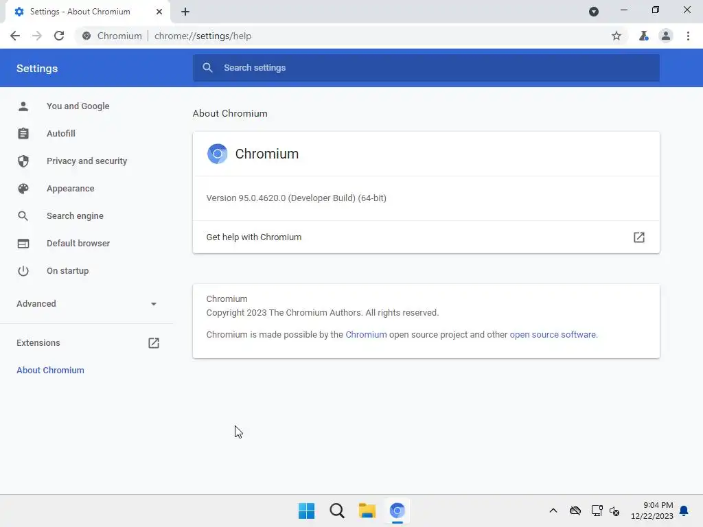
Task: Click the Default browser window icon
Action: point(23,244)
